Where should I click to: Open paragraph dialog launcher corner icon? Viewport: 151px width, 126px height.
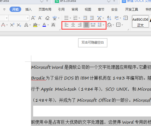tap(128, 30)
